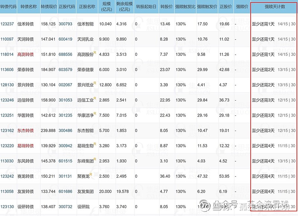Click the R marker beside 景兴纸业
This screenshot has height=216, width=298.
point(95,83)
